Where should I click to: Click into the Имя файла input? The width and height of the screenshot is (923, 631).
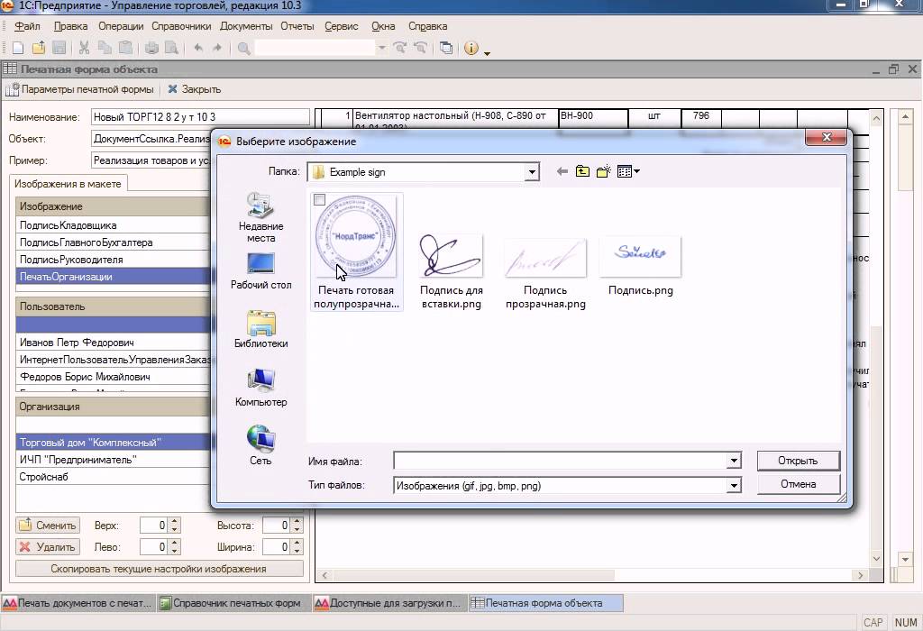(x=560, y=461)
